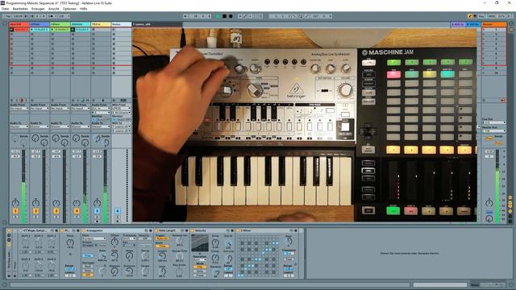Open Audio From dropdown on track 1
Screen dimensions: 516x290
click(19, 108)
